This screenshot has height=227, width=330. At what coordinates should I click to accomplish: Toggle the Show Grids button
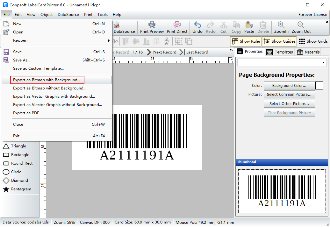point(313,41)
